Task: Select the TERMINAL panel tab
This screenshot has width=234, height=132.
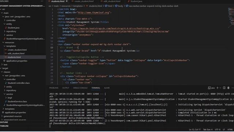Action: (x=96, y=88)
